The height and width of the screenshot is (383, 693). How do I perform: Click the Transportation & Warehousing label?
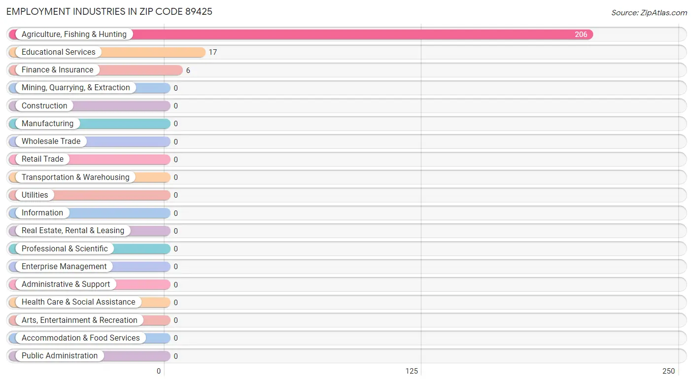[75, 177]
